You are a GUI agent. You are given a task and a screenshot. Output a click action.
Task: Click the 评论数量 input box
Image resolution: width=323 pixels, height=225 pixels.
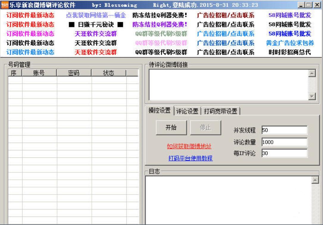click(x=284, y=142)
